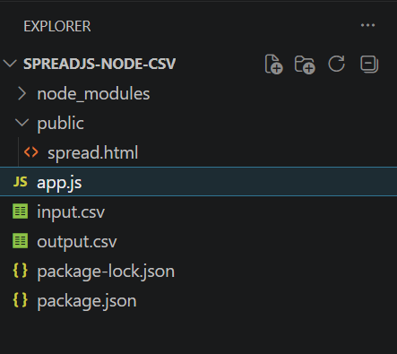Click the spreadsheet icon beside output.csv
The width and height of the screenshot is (397, 354).
pos(21,241)
